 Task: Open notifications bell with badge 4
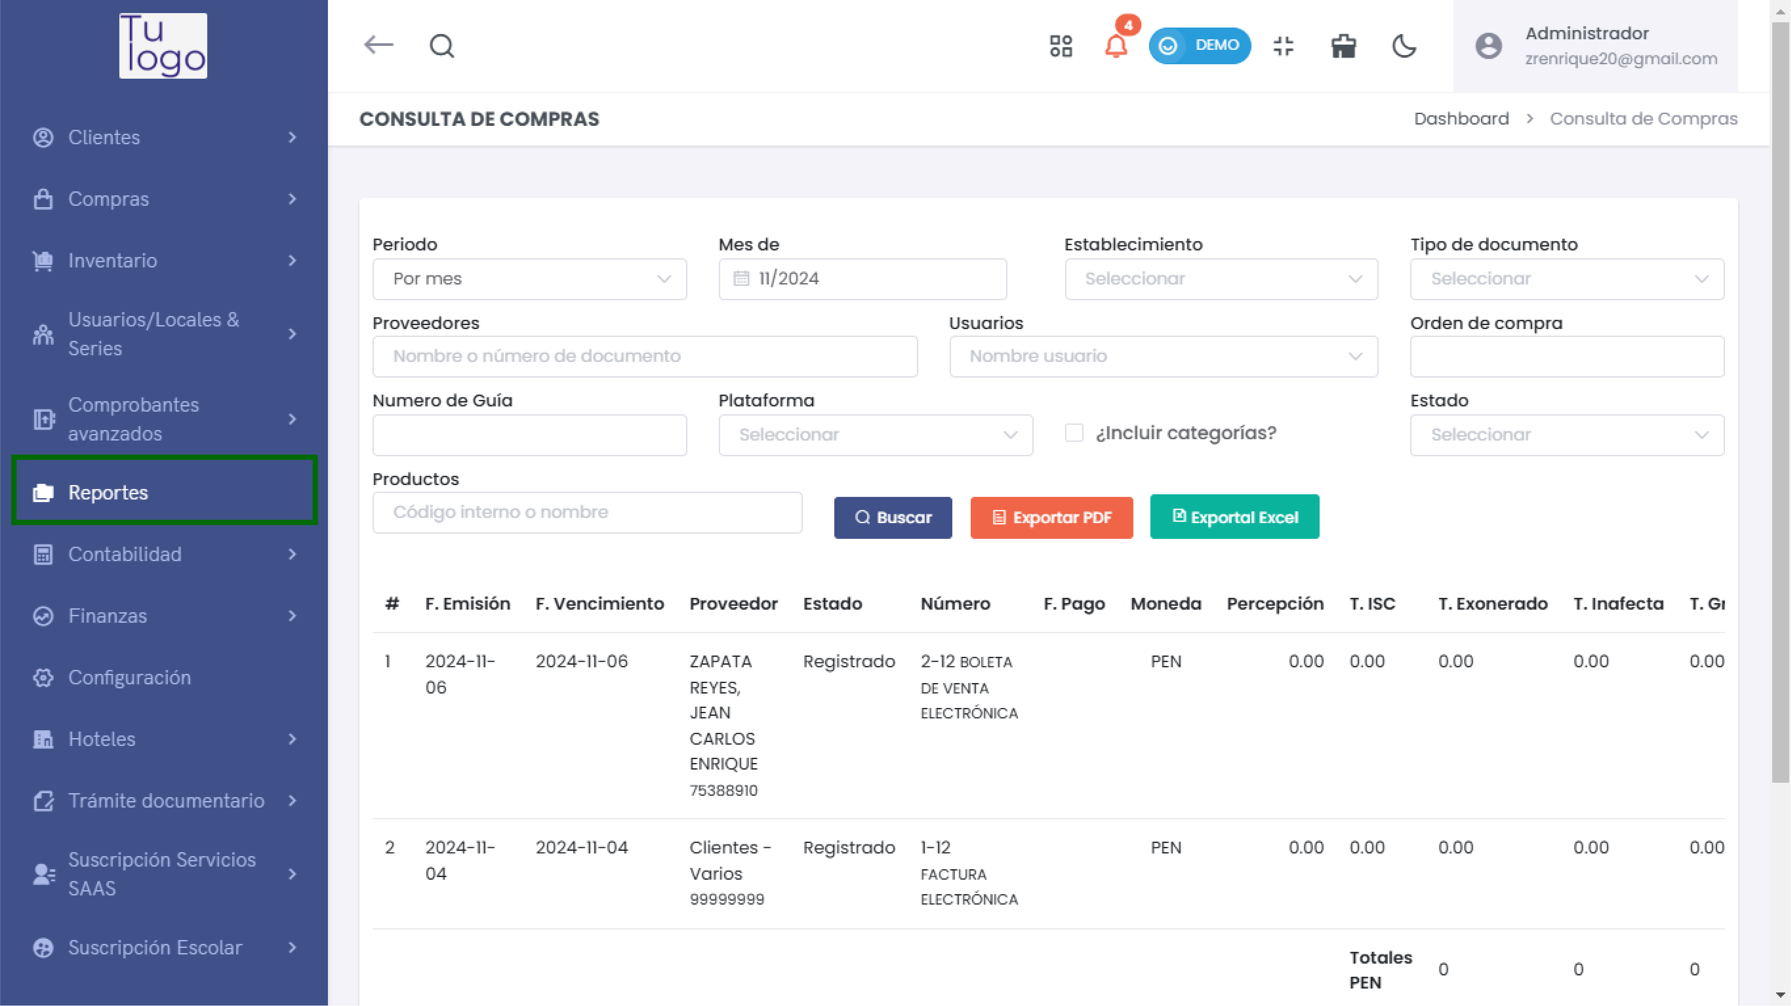[1116, 46]
